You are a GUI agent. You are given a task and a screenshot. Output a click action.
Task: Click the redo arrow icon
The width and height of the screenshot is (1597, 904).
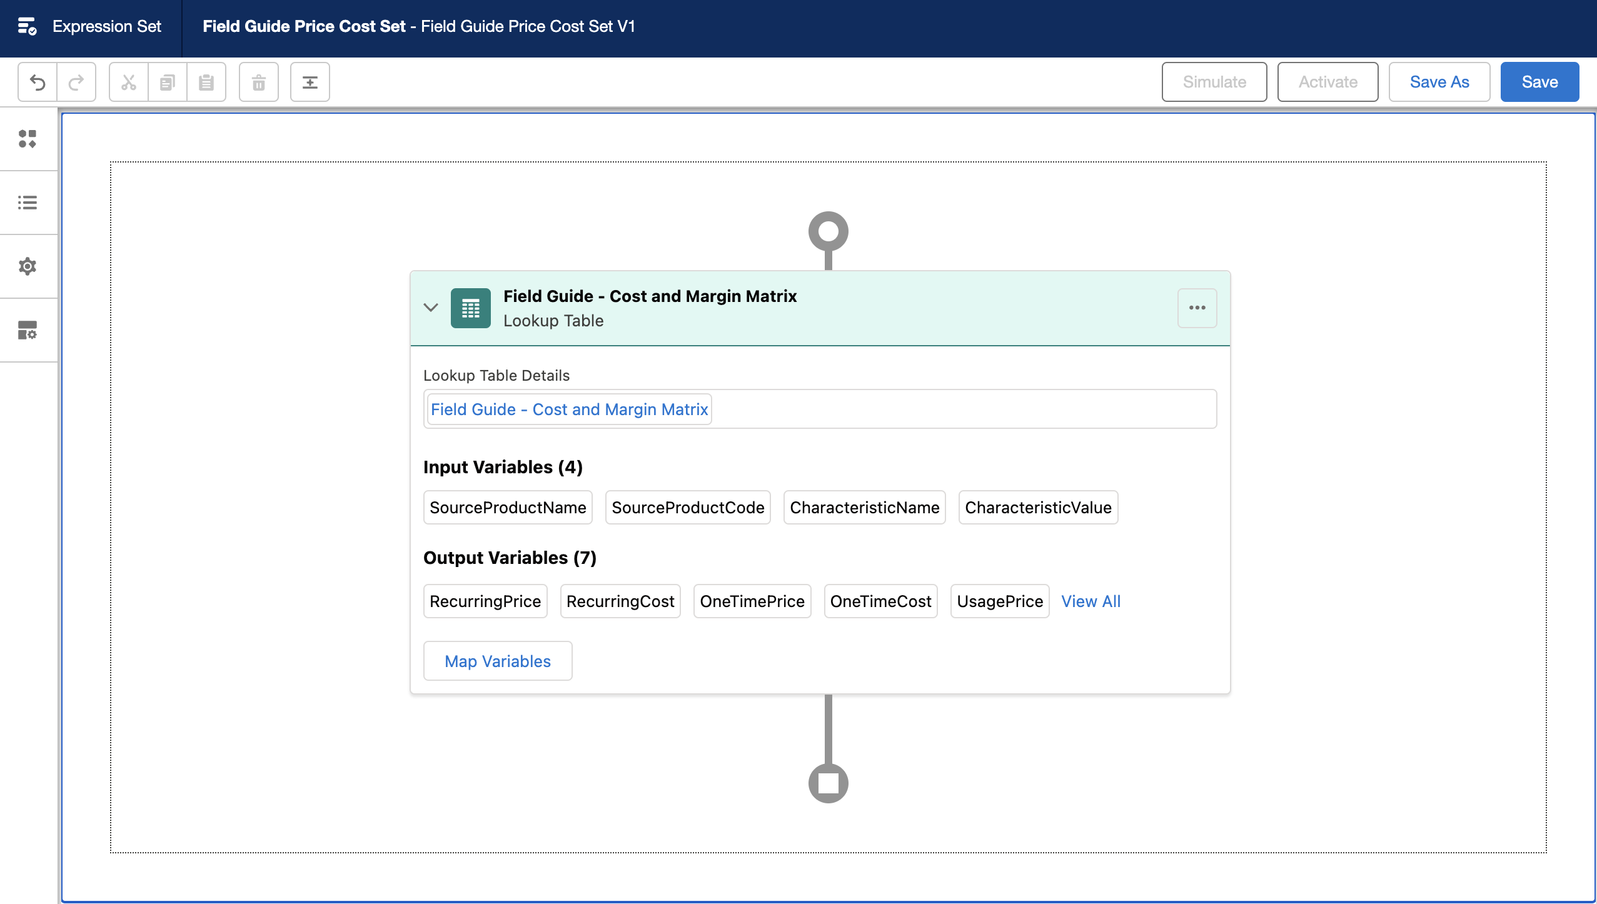pyautogui.click(x=77, y=81)
